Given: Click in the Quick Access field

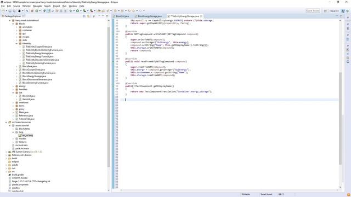Looking at the screenshot, I should pos(313,11).
